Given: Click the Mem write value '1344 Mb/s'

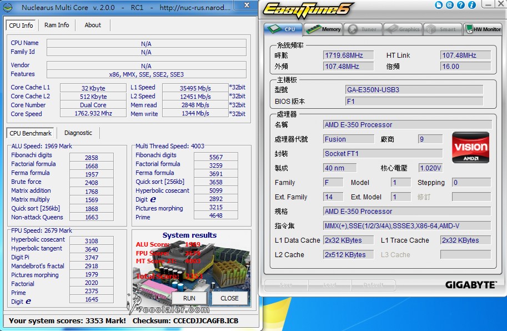Looking at the screenshot, I should [195, 113].
